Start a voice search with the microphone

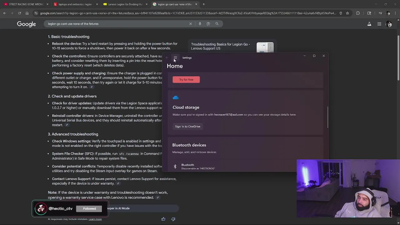(x=200, y=24)
